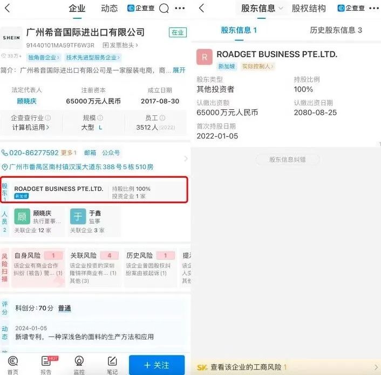Go back from the shareholder info page
The height and width of the screenshot is (375, 381).
[201, 8]
